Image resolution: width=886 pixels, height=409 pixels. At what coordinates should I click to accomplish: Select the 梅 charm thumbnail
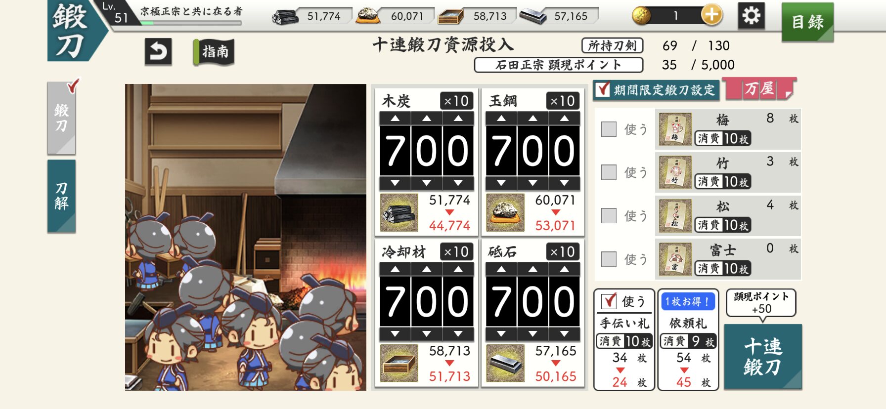coord(675,129)
